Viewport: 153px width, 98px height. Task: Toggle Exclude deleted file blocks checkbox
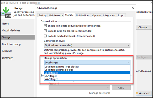point(45,36)
